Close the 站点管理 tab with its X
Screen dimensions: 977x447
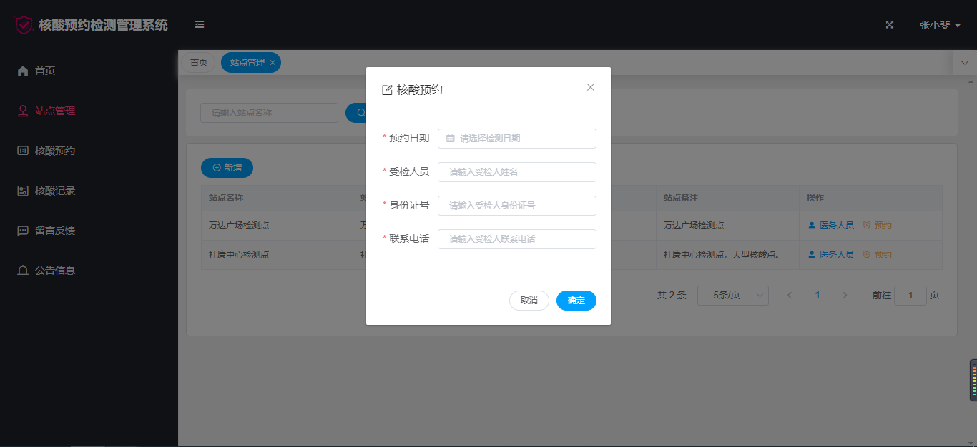point(273,63)
